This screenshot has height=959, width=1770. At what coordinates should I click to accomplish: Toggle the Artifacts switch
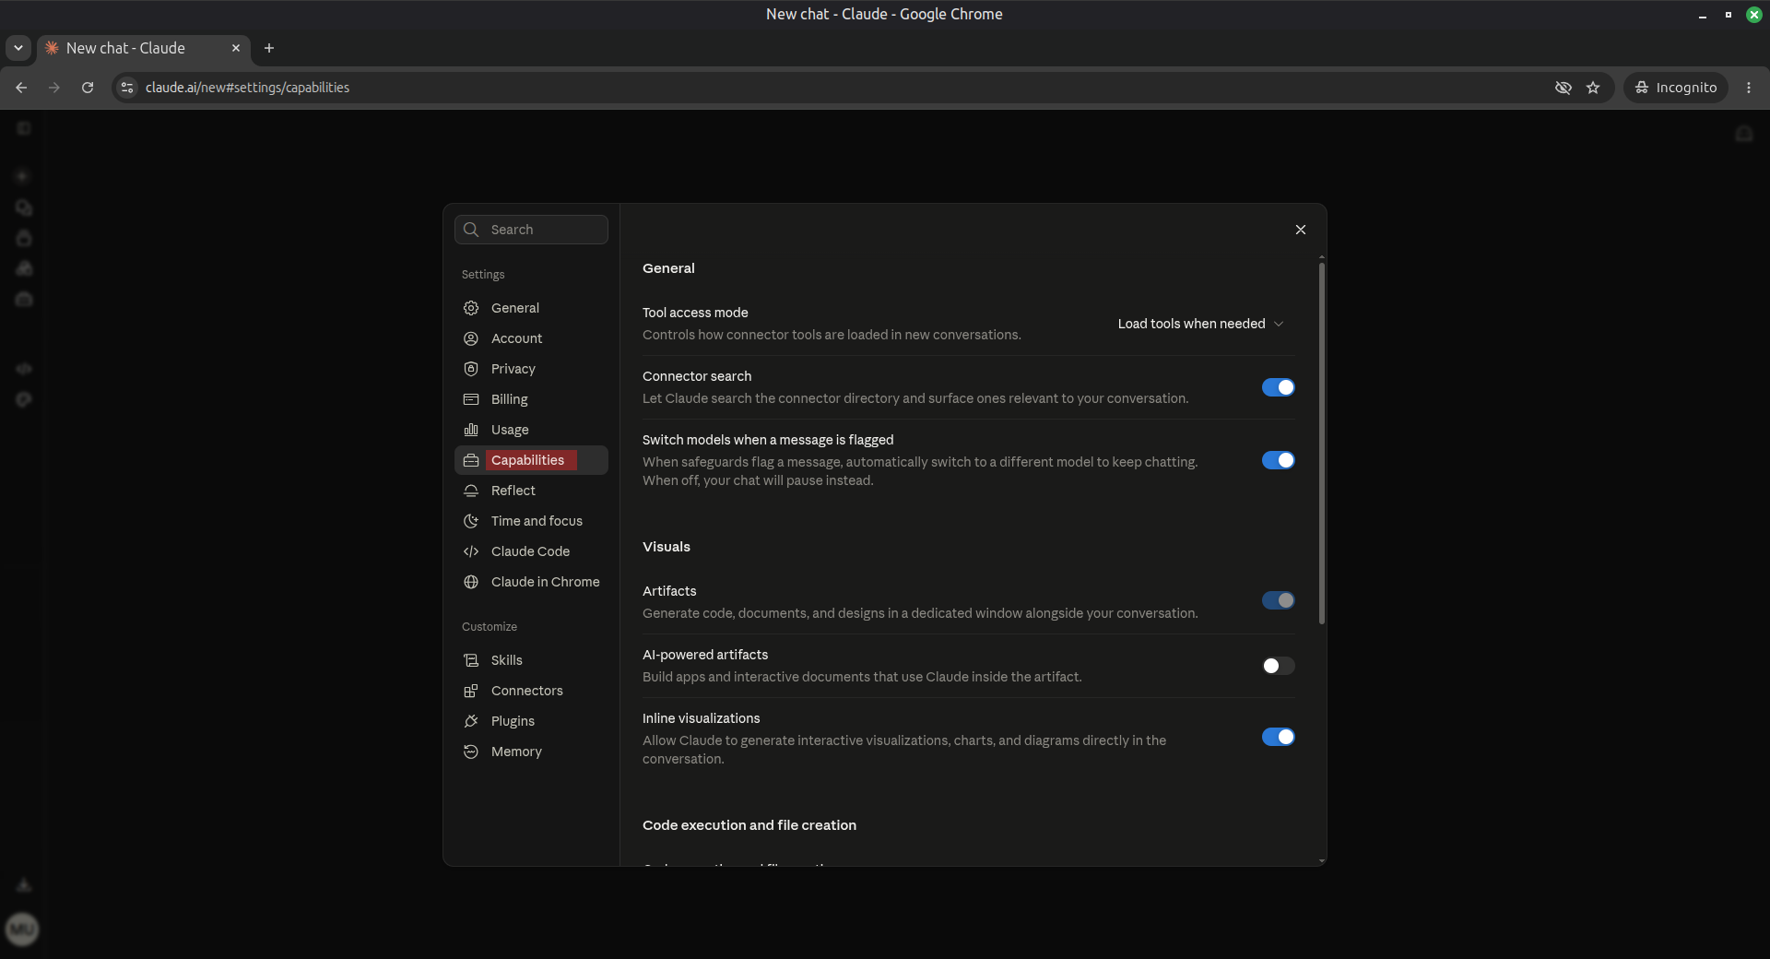click(x=1279, y=600)
